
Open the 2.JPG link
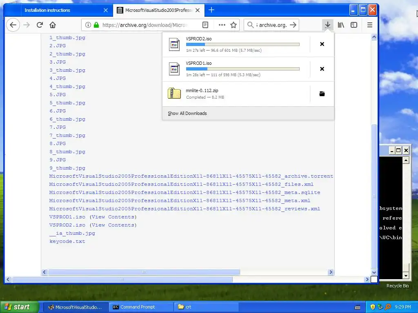pyautogui.click(x=58, y=46)
